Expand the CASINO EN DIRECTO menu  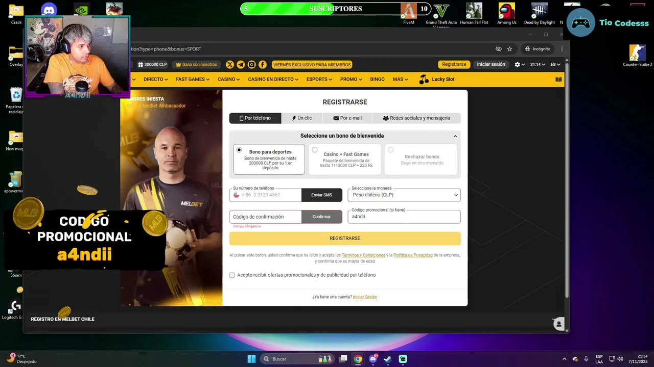(x=273, y=80)
